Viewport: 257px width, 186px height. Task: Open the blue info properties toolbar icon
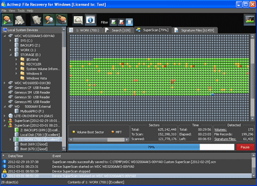[x=90, y=20]
